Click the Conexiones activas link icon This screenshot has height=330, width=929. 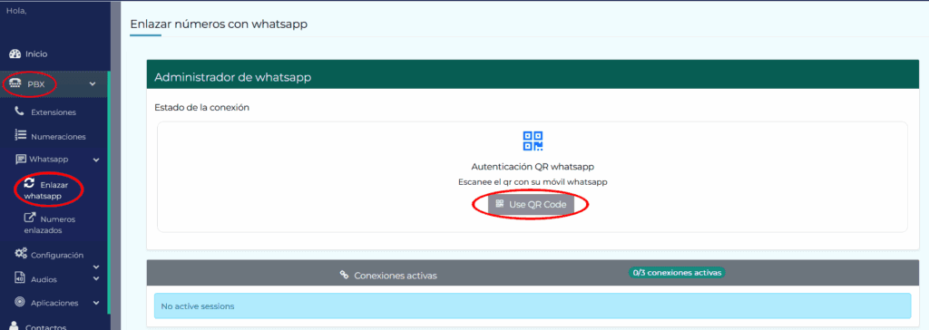tap(344, 275)
